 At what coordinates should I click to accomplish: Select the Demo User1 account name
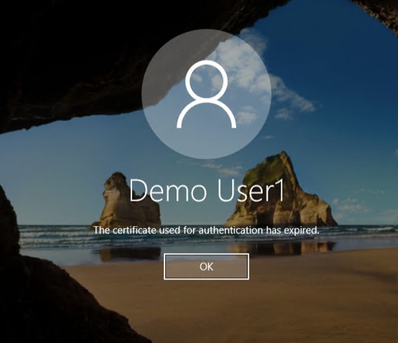tap(206, 190)
